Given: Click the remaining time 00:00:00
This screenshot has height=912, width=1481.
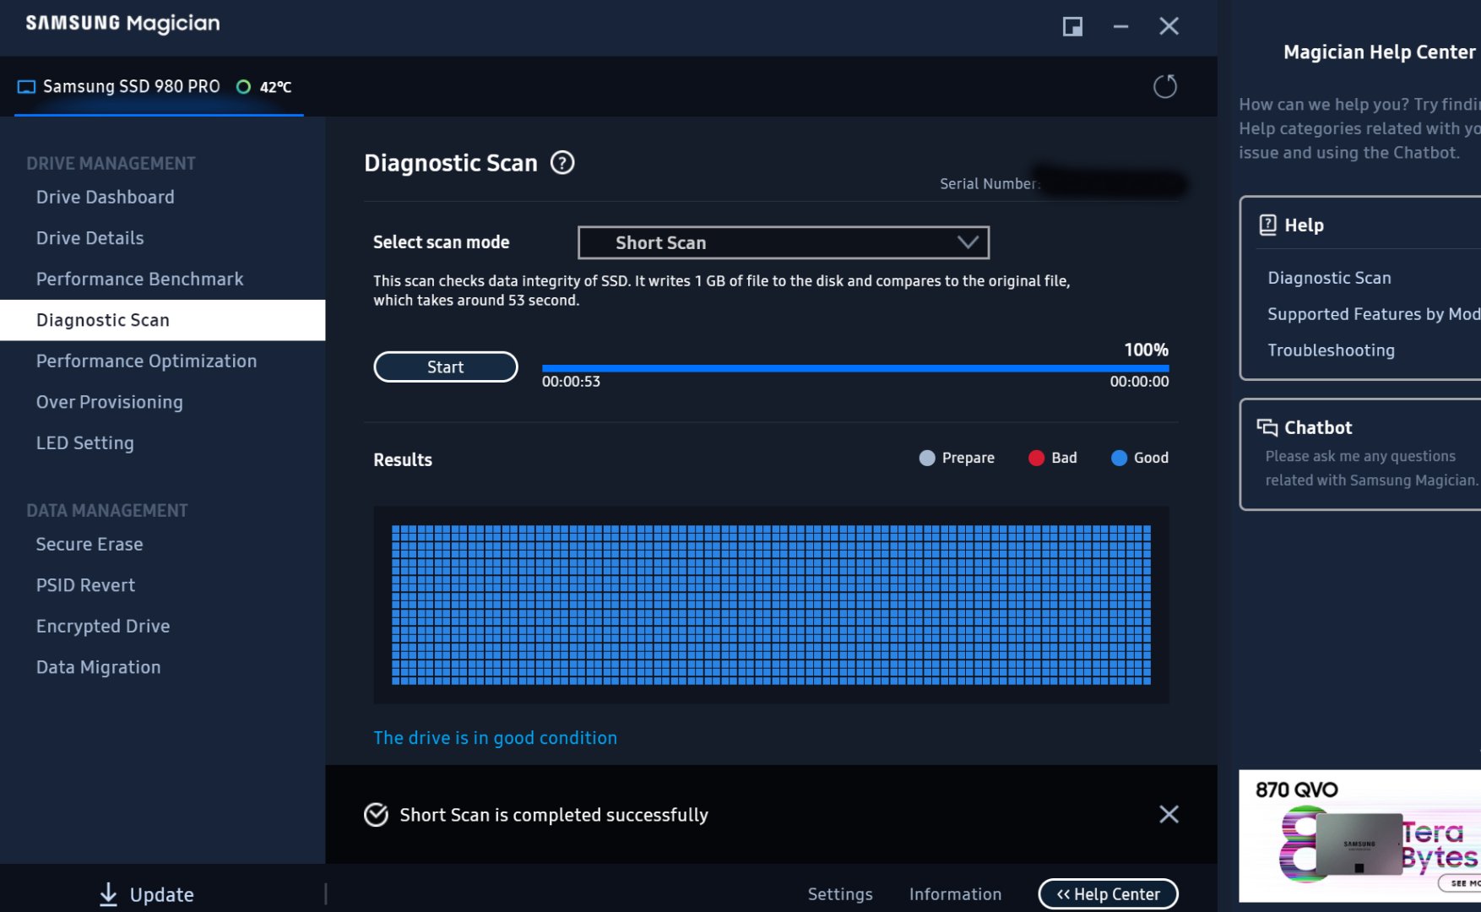Looking at the screenshot, I should tap(1139, 382).
